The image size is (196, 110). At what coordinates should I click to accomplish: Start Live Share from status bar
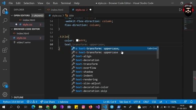47,102
